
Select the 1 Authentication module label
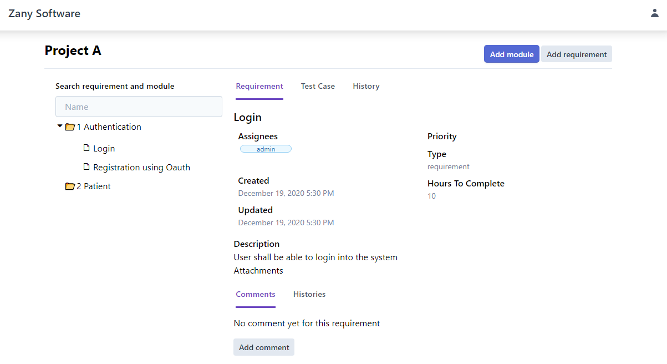click(x=109, y=127)
